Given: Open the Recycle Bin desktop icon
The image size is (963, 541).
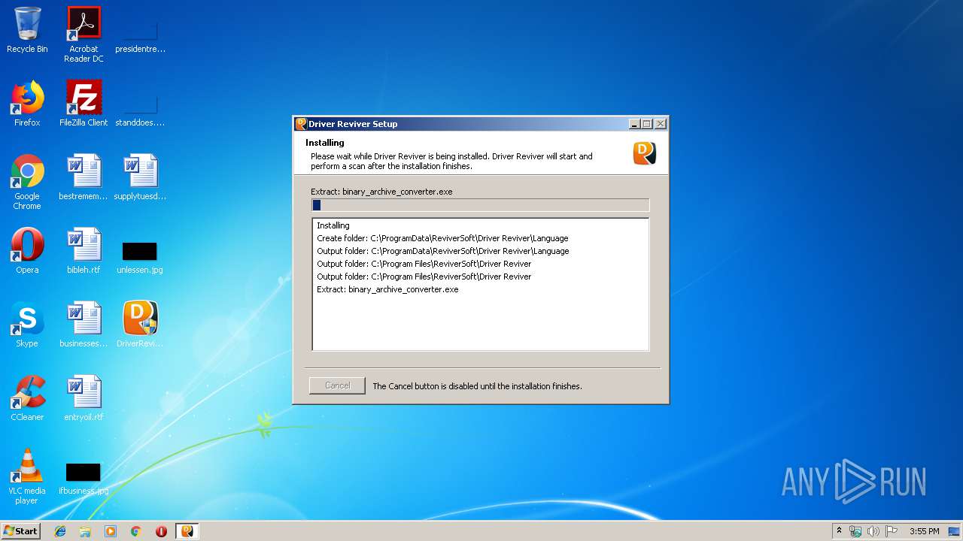Looking at the screenshot, I should pyautogui.click(x=27, y=31).
